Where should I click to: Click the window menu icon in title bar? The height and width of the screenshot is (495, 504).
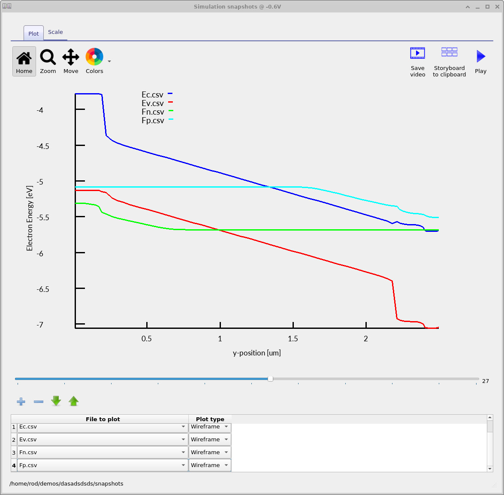tap(7, 6)
